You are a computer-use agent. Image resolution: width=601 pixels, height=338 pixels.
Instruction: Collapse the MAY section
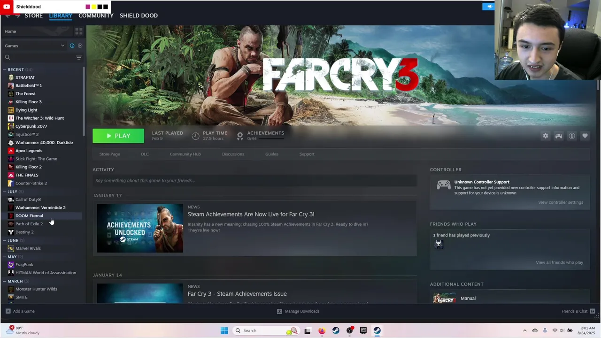click(5, 257)
